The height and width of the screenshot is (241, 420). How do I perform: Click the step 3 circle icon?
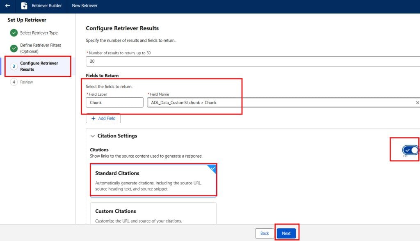(14, 66)
